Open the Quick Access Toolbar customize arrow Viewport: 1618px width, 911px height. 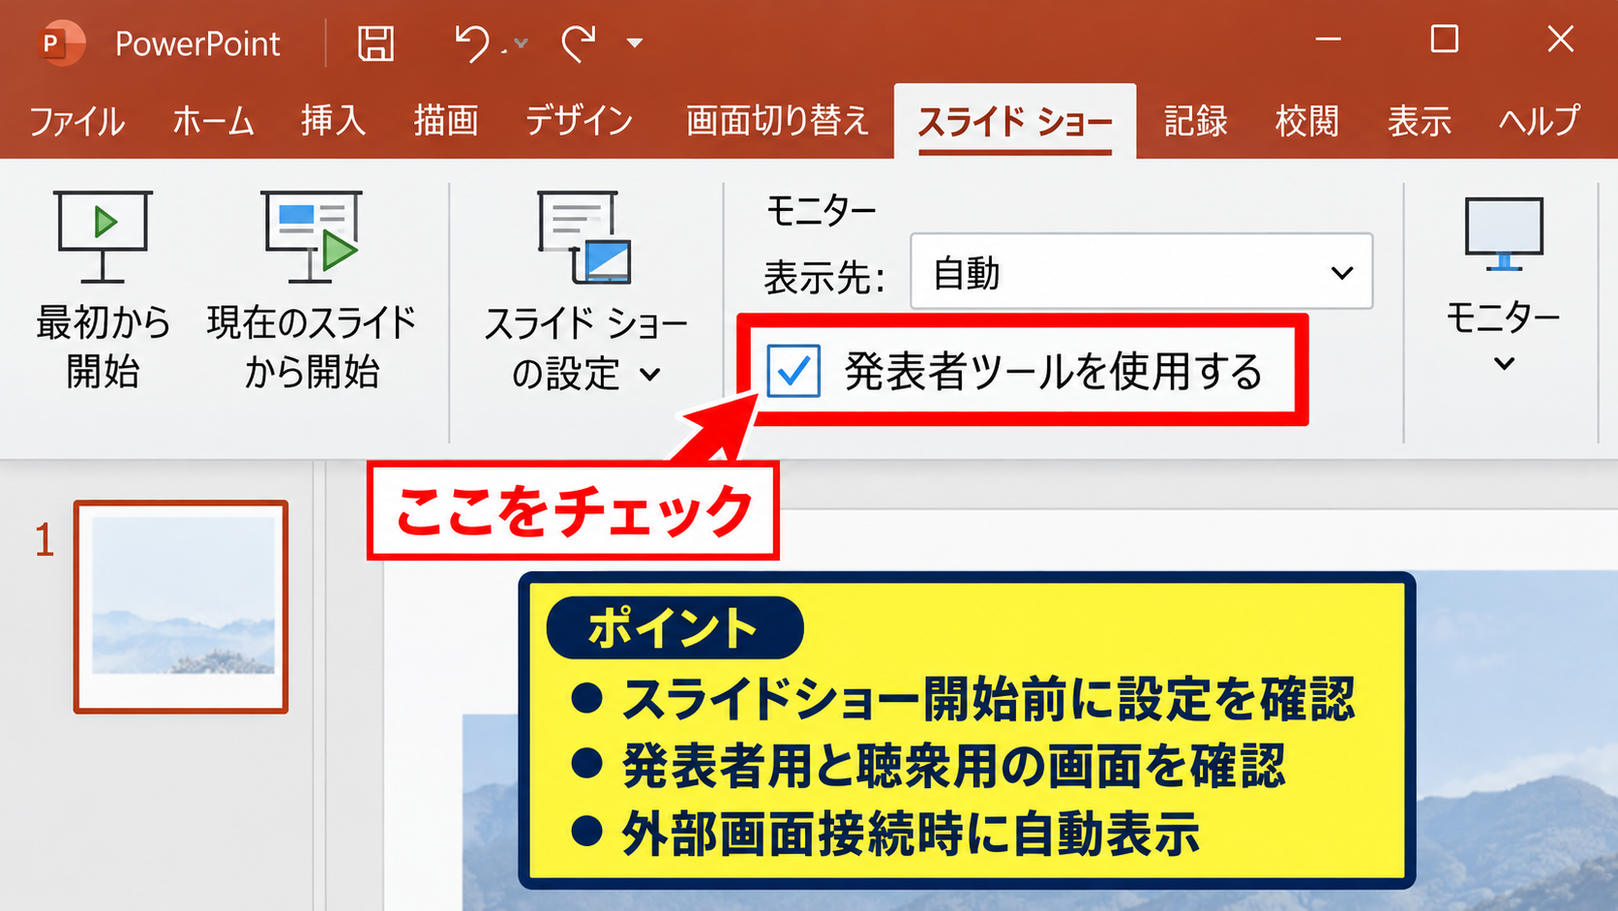(635, 44)
